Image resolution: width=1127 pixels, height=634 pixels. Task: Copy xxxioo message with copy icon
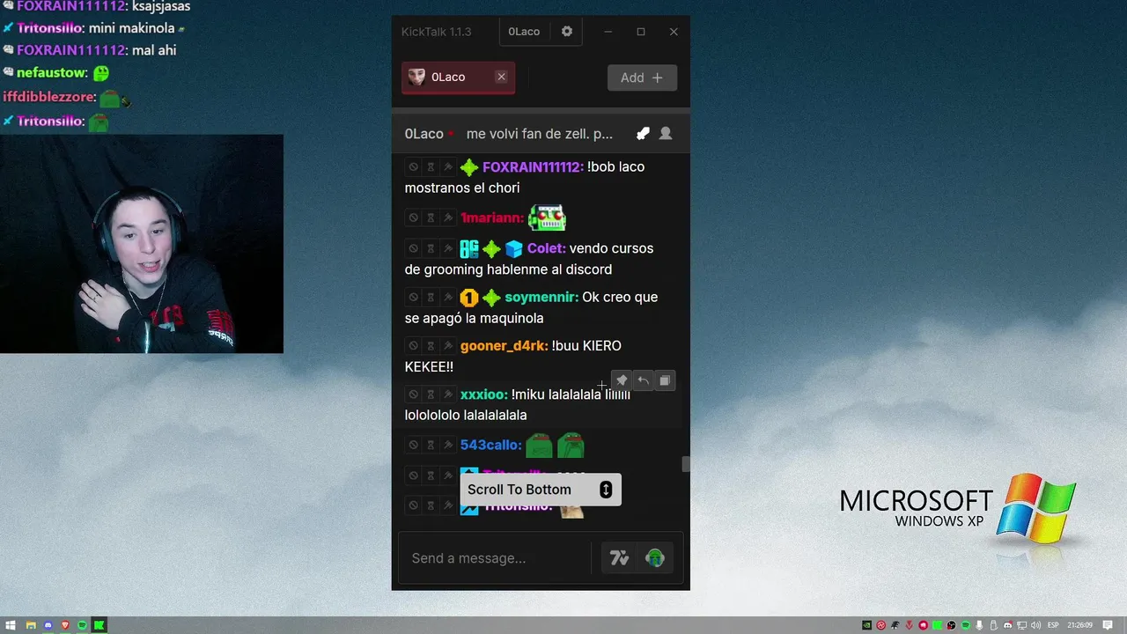pos(665,380)
